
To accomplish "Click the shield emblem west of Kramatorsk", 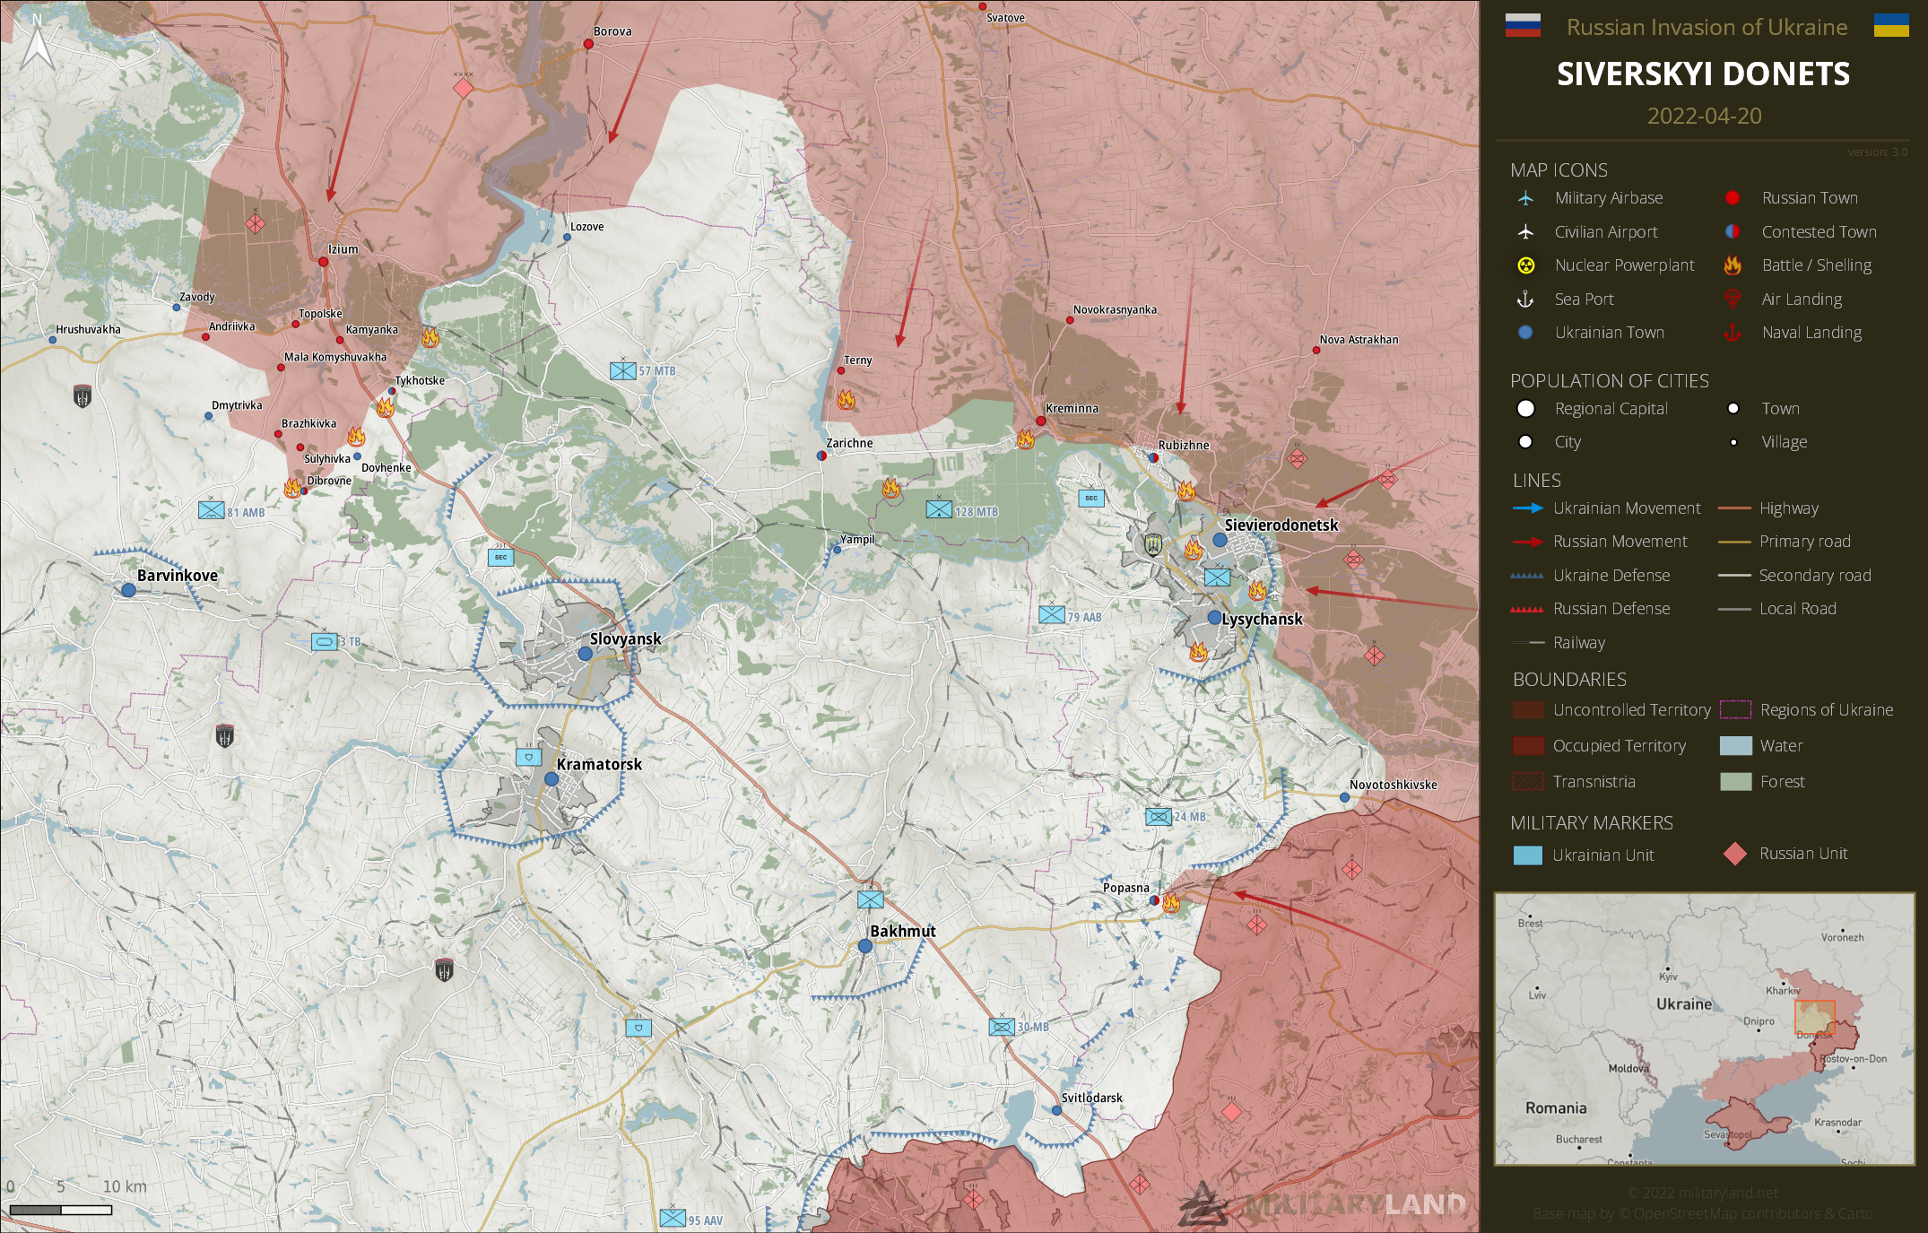I will (225, 736).
